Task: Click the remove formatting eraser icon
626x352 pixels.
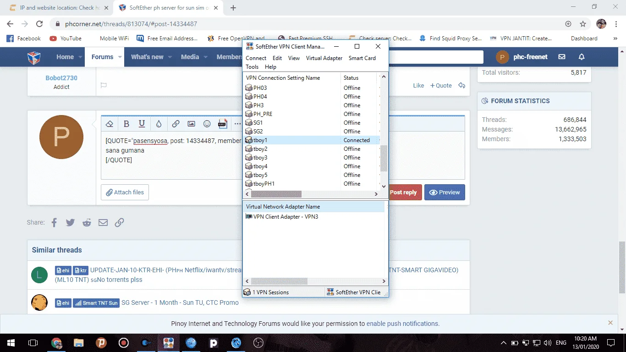Action: point(110,124)
